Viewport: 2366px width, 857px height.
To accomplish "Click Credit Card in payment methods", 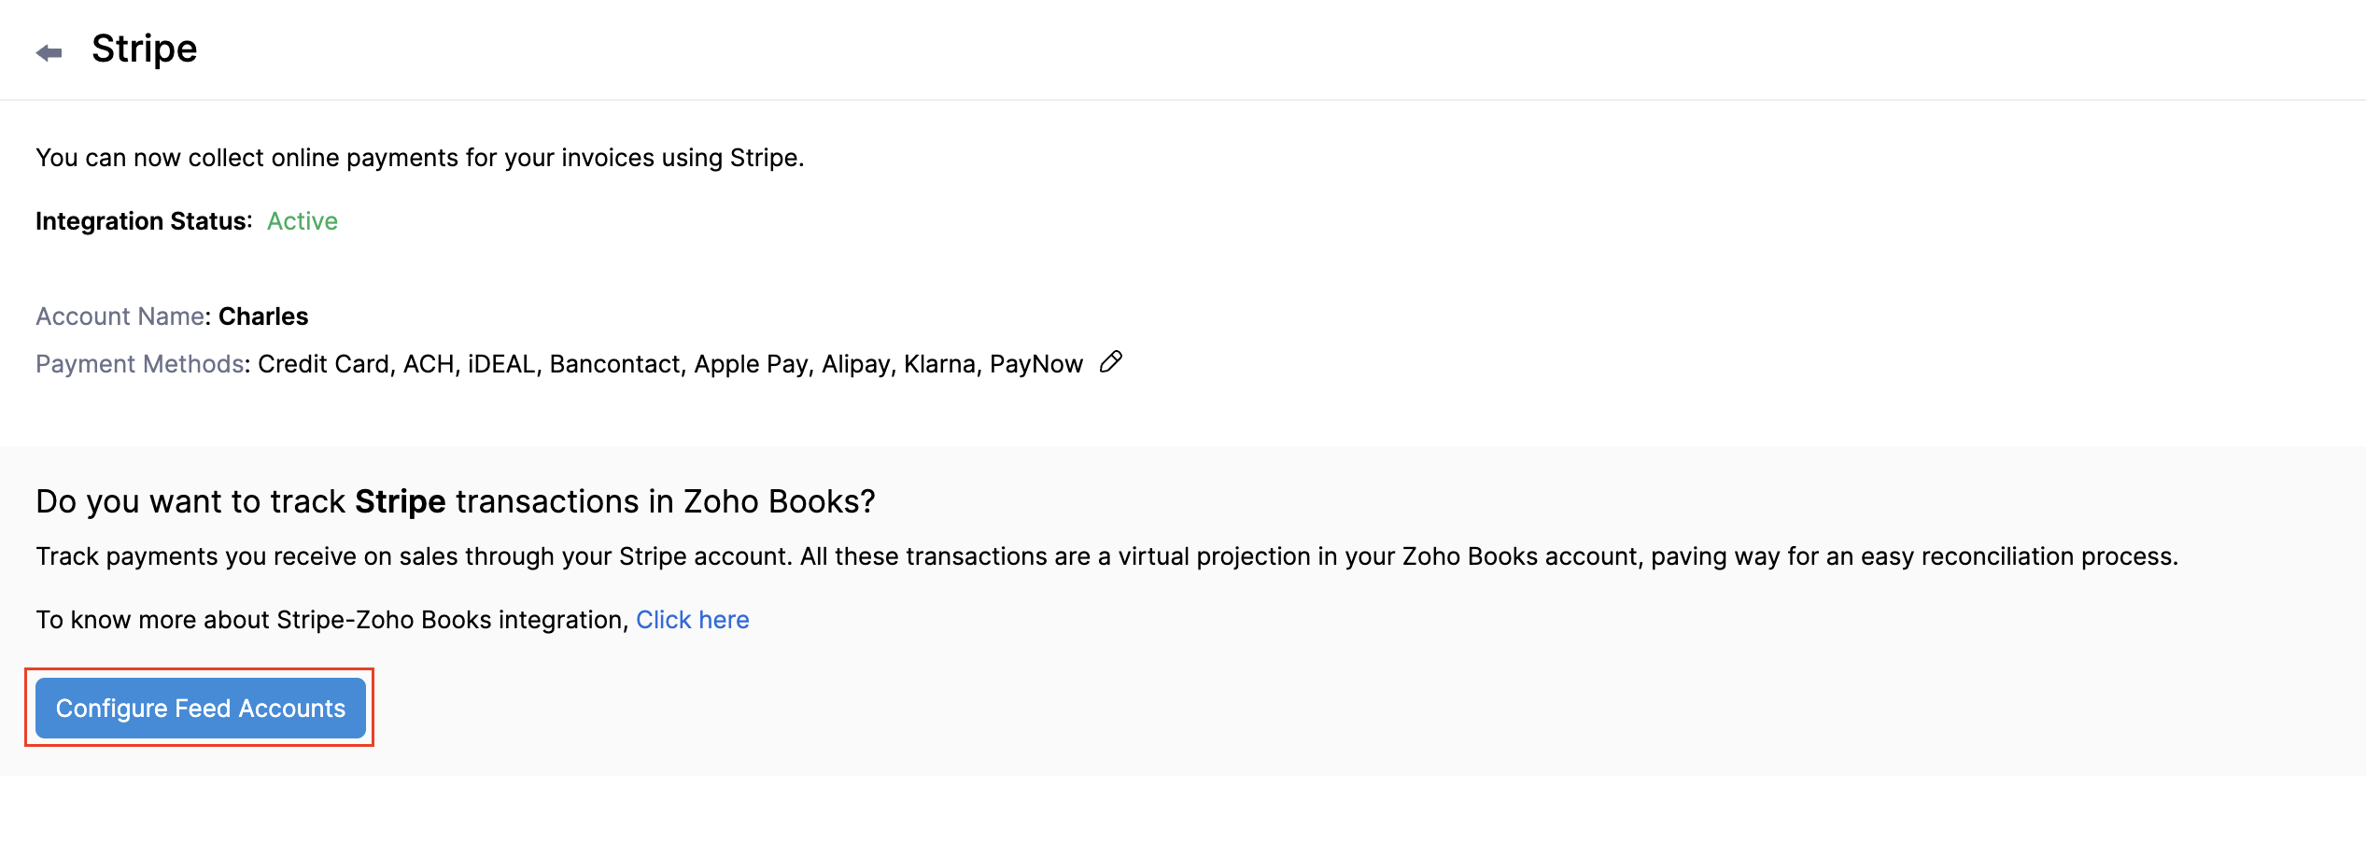I will click(323, 364).
